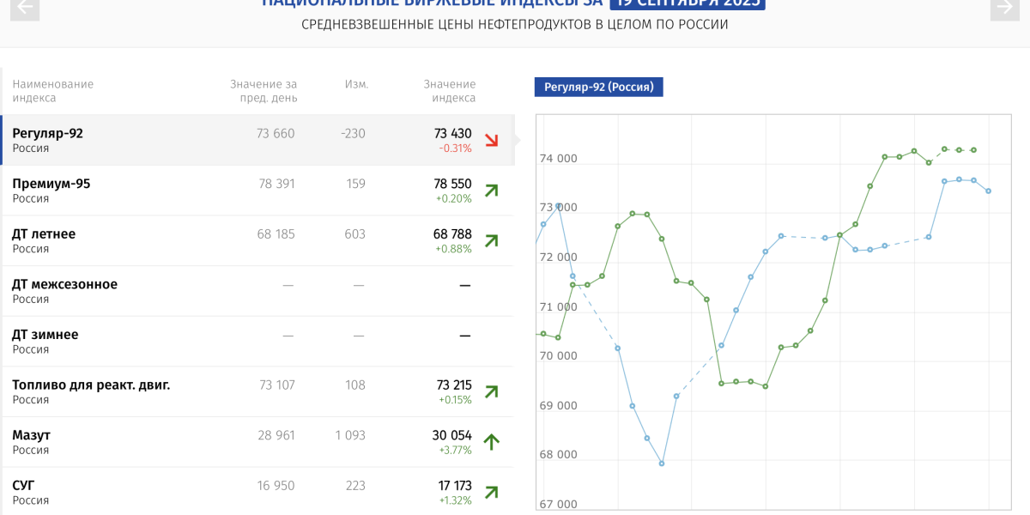Viewport: 1030px width, 515px height.
Task: Click the last blue data point on chart
Action: 989,191
